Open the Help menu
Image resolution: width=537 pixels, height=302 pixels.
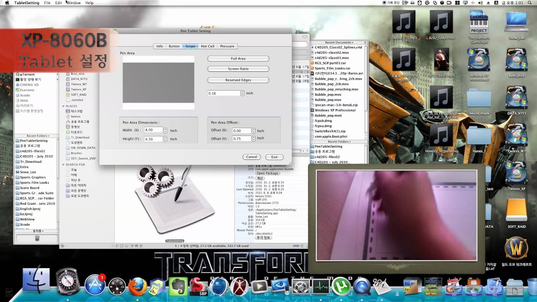(x=89, y=3)
